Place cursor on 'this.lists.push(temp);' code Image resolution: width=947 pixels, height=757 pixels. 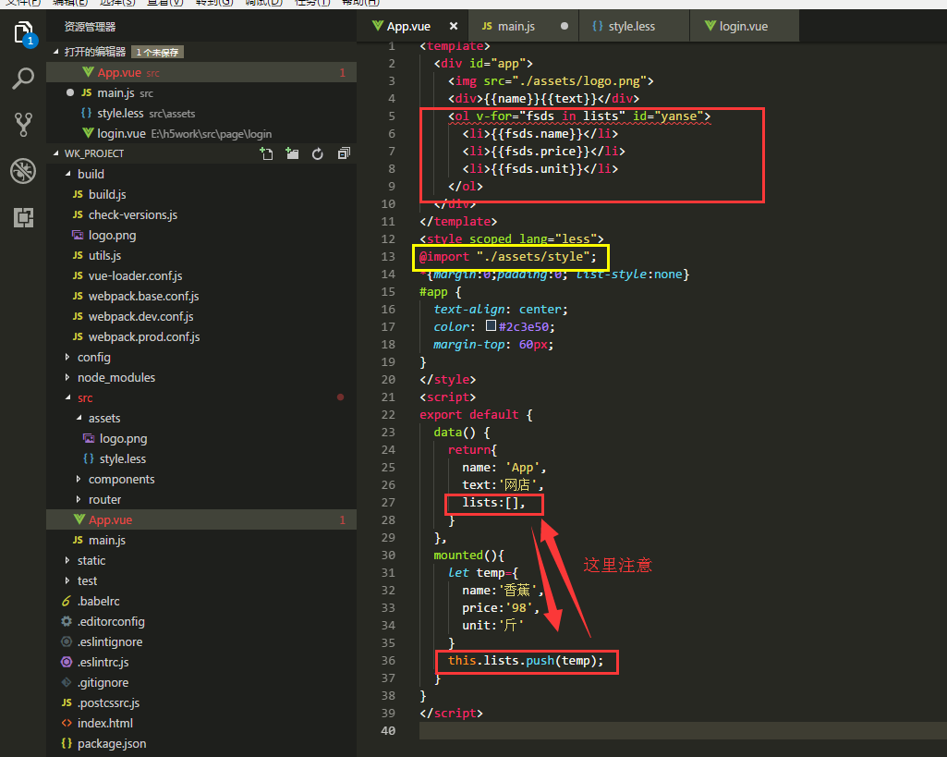(x=526, y=661)
